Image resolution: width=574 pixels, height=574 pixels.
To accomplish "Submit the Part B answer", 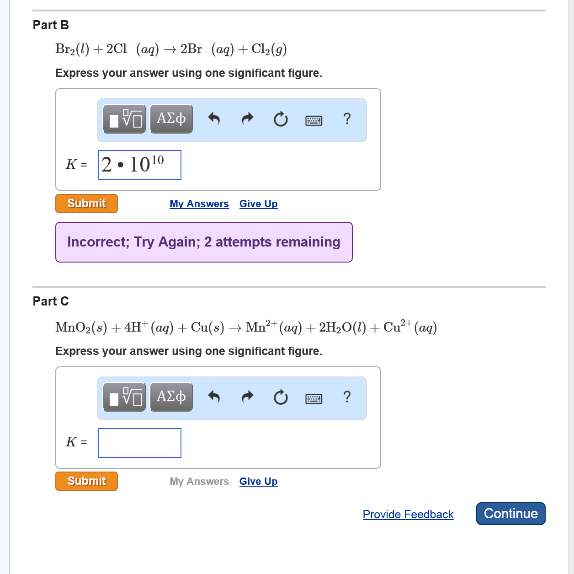I will (x=86, y=204).
